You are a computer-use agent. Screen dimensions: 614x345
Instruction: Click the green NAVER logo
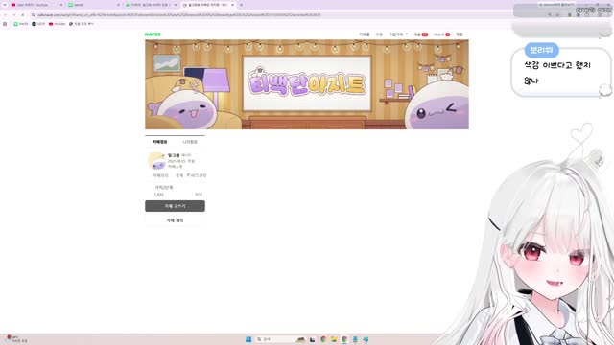[153, 34]
